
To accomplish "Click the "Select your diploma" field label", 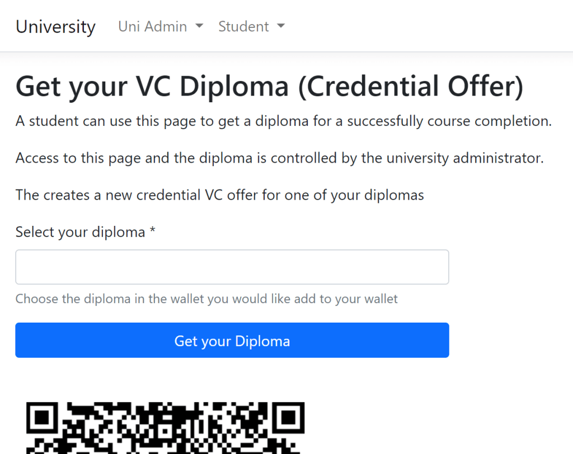I will 80,232.
